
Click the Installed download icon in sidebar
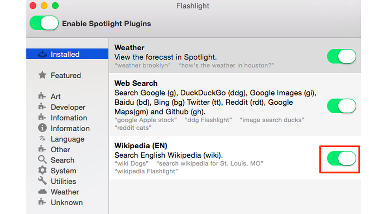(x=42, y=54)
